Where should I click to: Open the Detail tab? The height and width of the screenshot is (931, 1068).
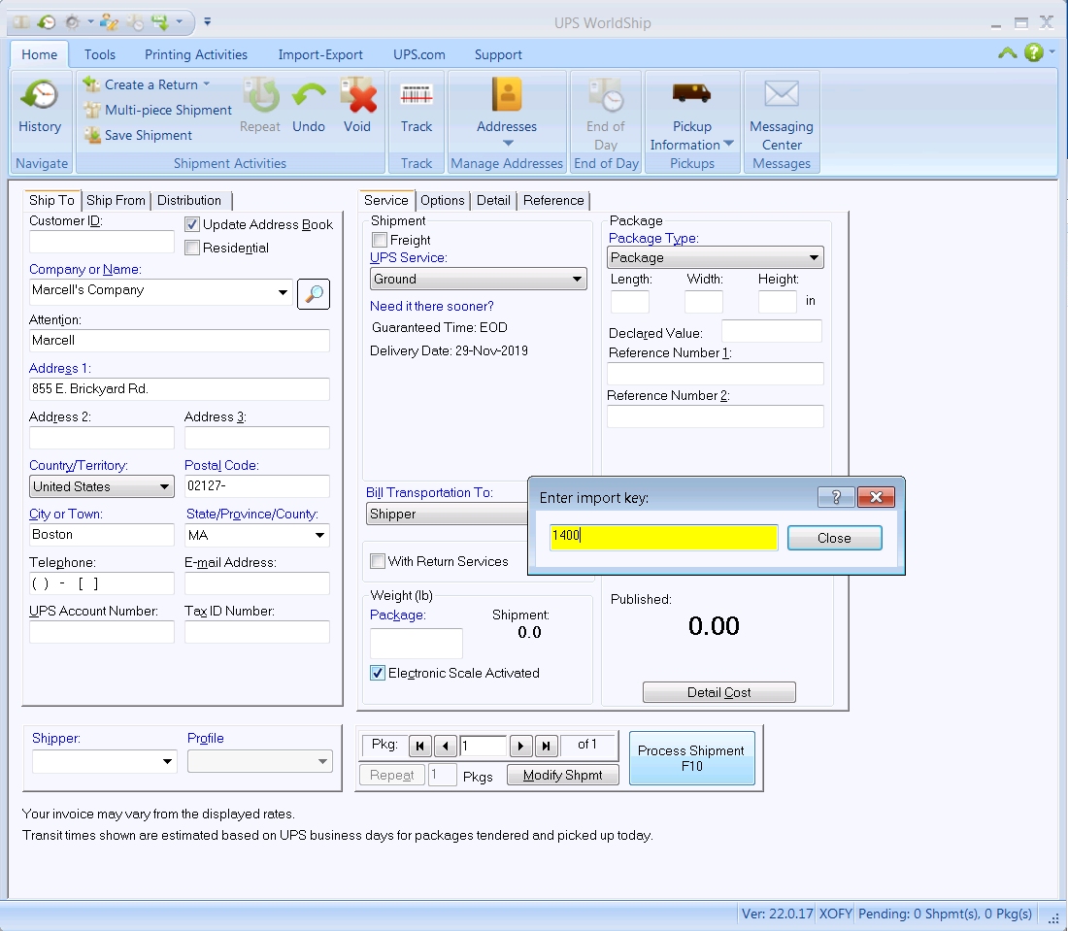pos(493,200)
